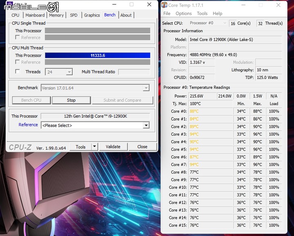Click the Core Temp Model field
The width and height of the screenshot is (294, 236).
[x=235, y=40]
